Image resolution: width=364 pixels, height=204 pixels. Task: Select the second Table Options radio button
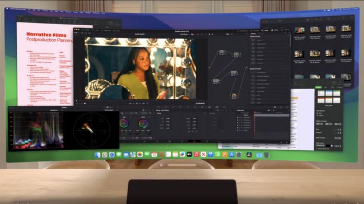point(318,115)
